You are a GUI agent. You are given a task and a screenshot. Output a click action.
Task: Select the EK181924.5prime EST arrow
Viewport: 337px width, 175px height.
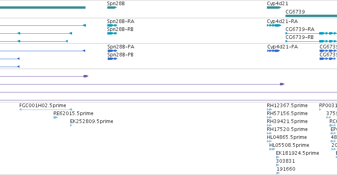point(278,157)
